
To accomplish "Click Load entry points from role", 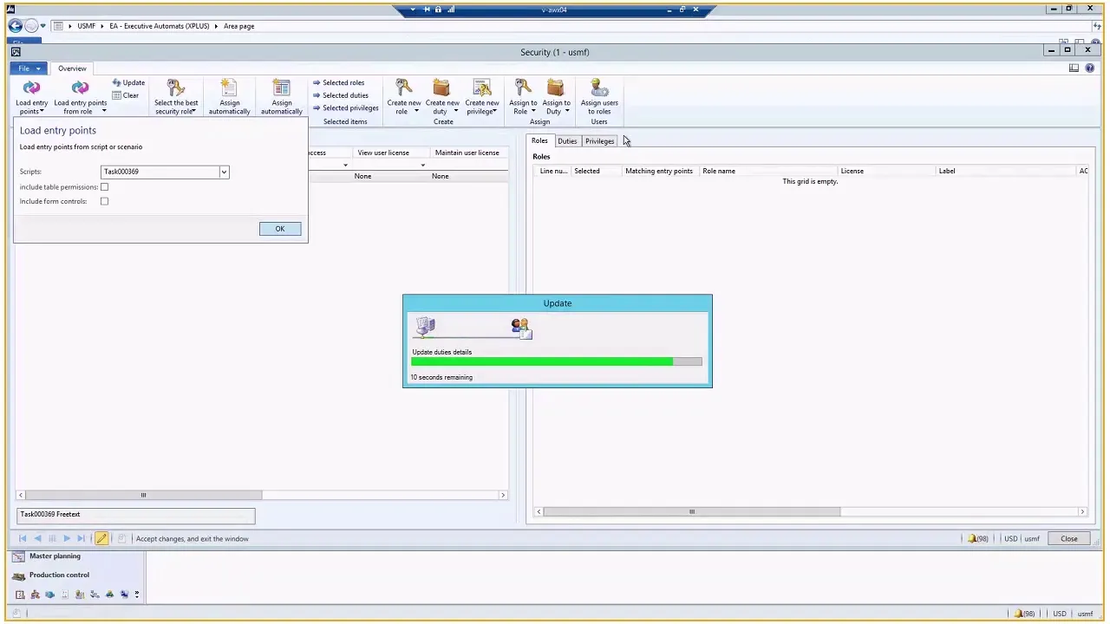I will pos(80,95).
